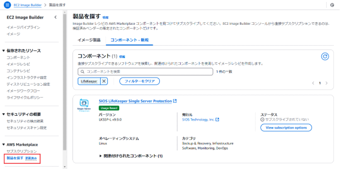
Task: Click View subscription options button
Action: (286, 127)
